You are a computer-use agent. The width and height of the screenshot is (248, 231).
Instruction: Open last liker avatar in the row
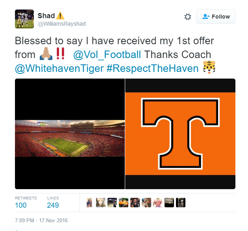click(180, 203)
